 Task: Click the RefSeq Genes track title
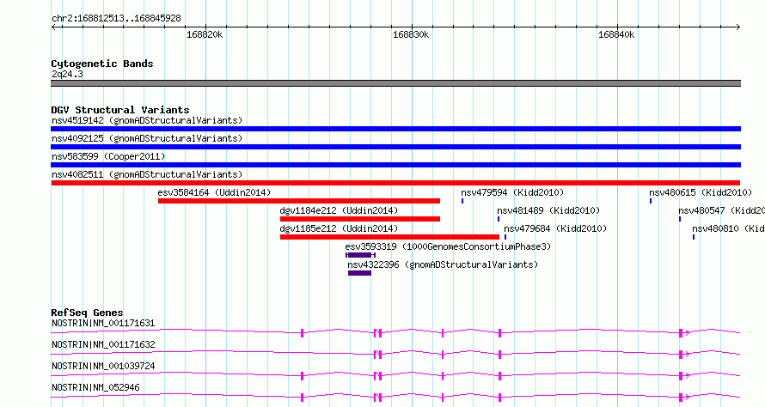click(88, 313)
